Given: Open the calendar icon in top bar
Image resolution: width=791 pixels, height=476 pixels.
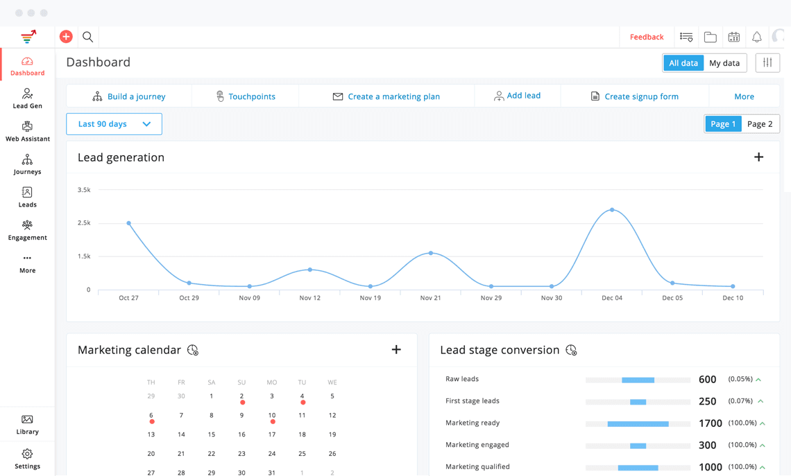Looking at the screenshot, I should 733,37.
